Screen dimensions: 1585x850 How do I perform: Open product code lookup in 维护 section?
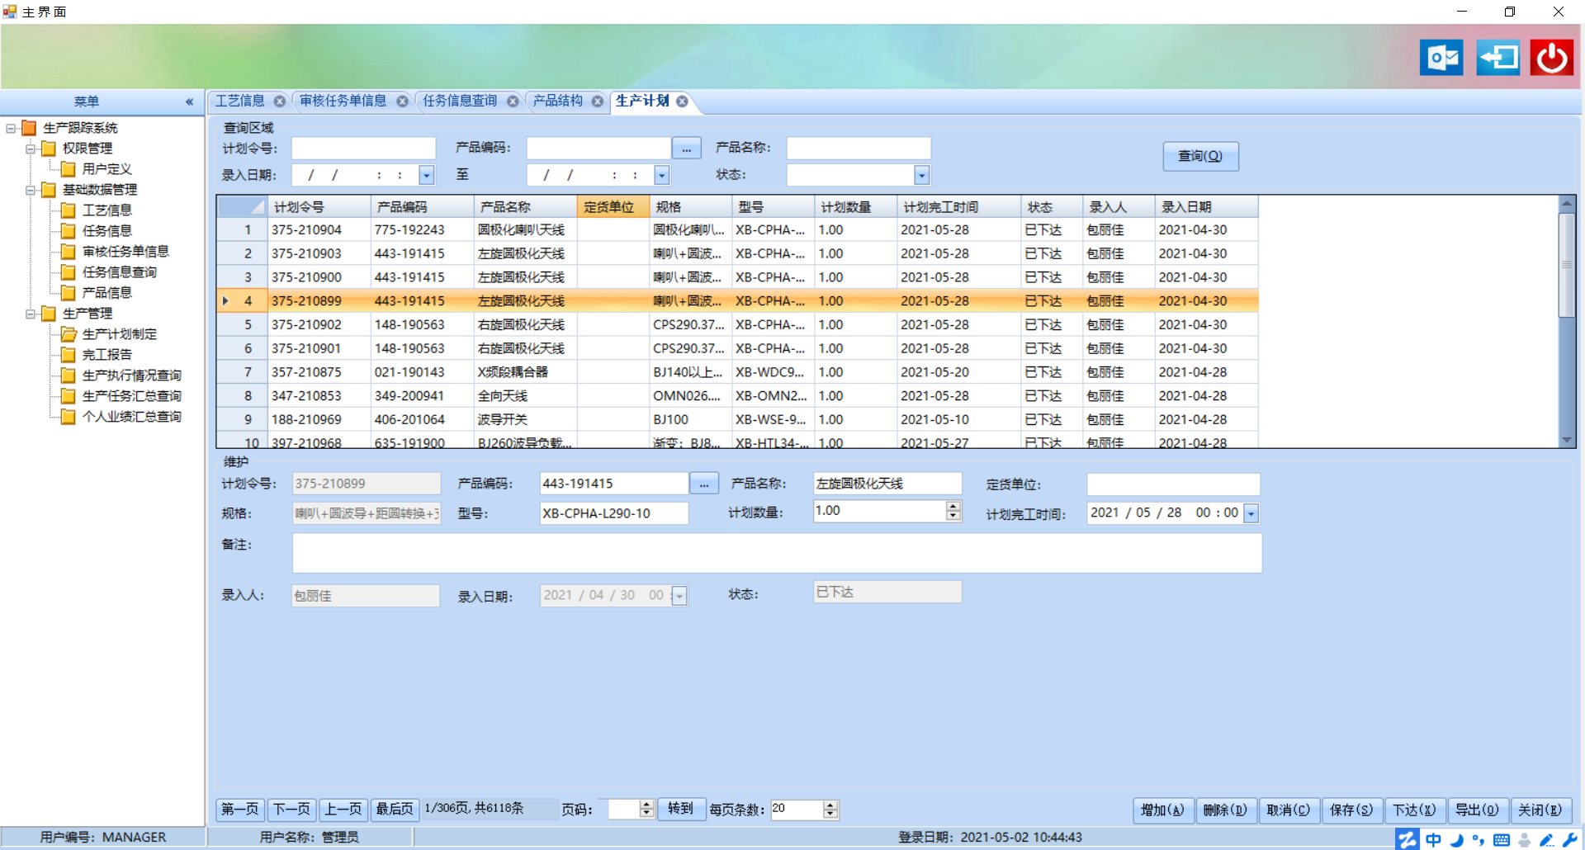704,484
